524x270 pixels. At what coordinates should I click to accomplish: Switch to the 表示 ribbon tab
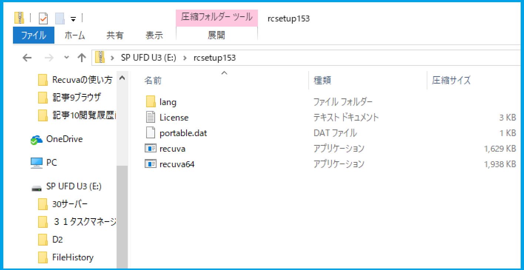pos(154,35)
